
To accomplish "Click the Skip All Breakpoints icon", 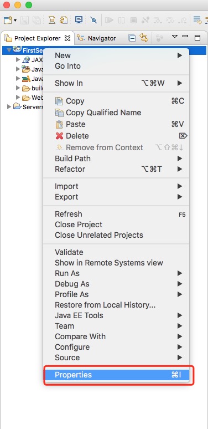I will [x=93, y=20].
